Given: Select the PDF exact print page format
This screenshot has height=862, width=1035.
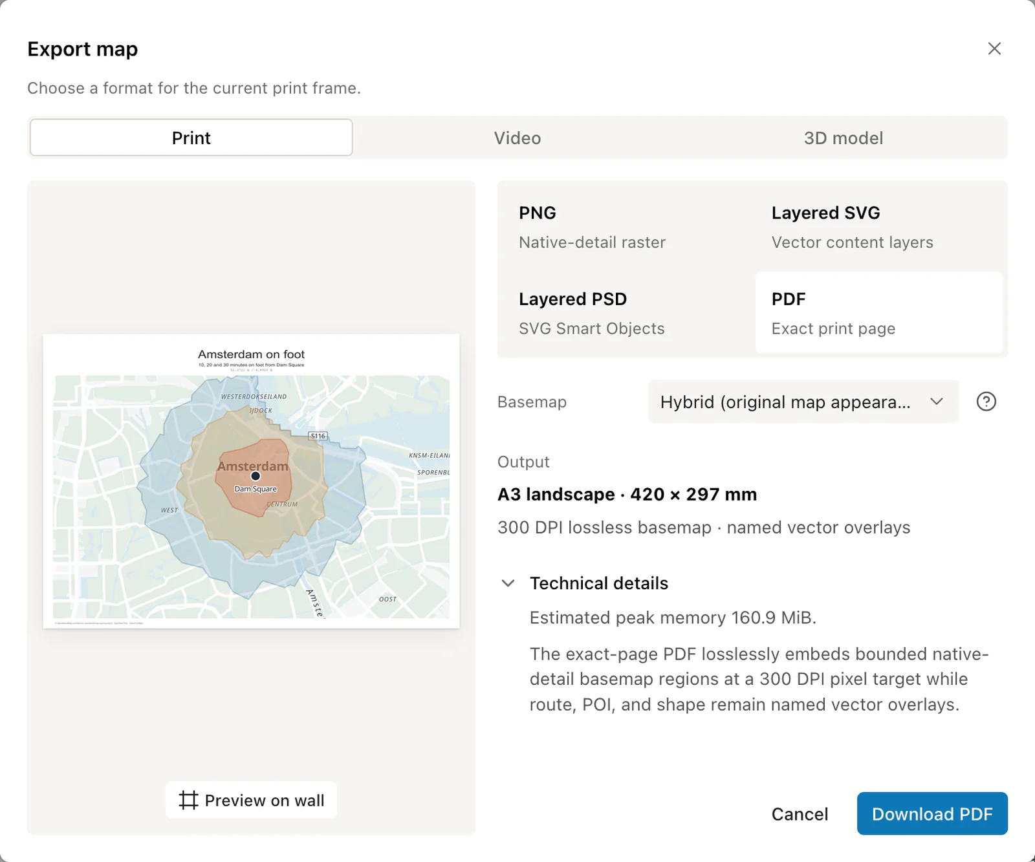Looking at the screenshot, I should point(879,313).
